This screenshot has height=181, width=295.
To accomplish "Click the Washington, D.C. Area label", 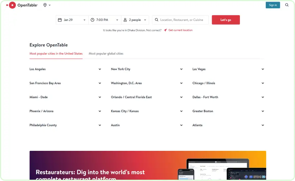I will (126, 83).
